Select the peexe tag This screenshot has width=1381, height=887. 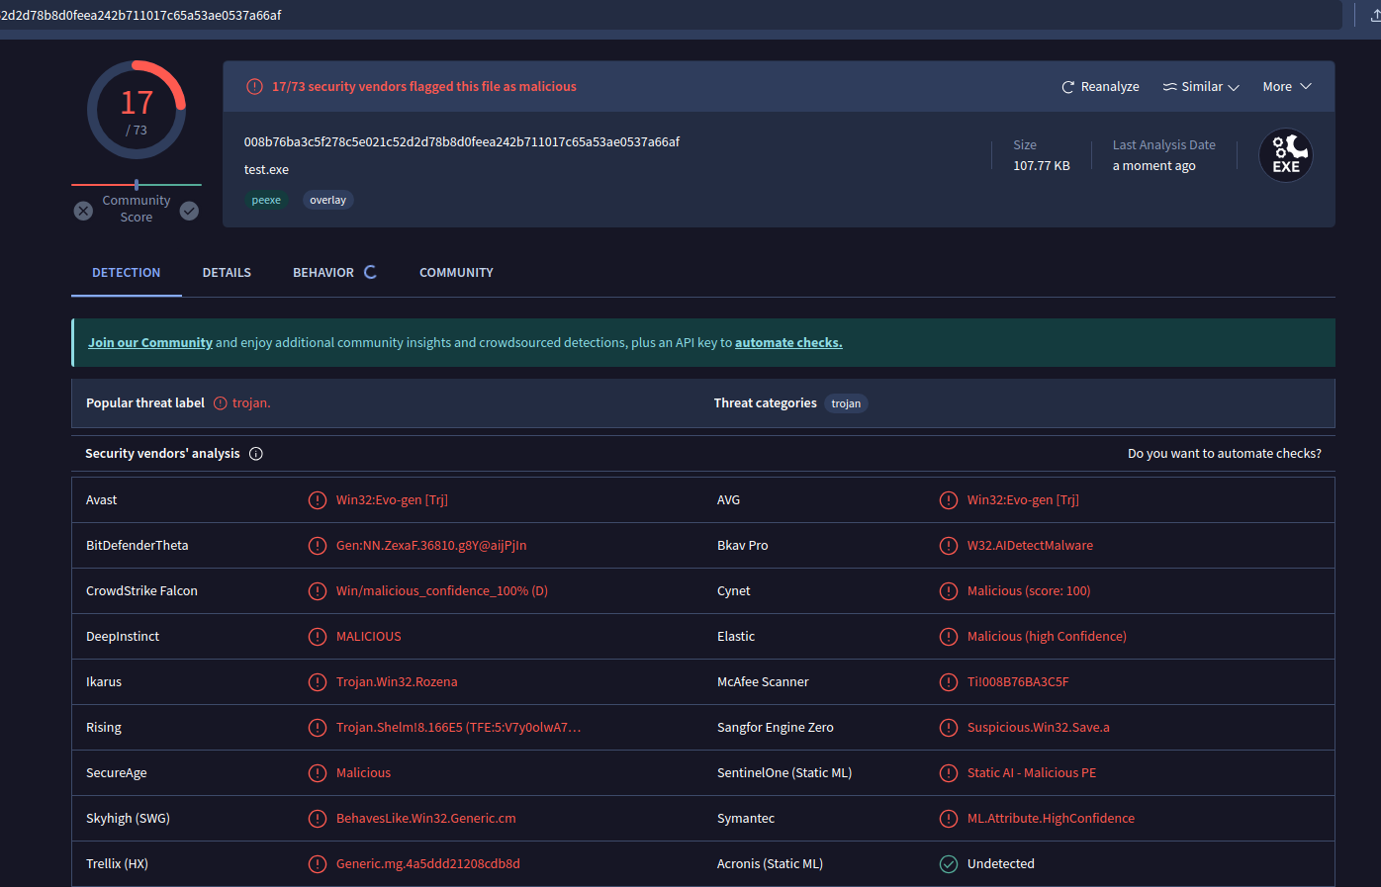point(266,200)
